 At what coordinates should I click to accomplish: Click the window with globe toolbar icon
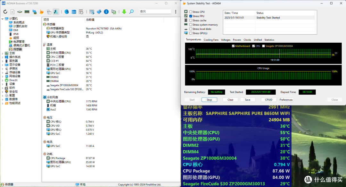coord(92,12)
